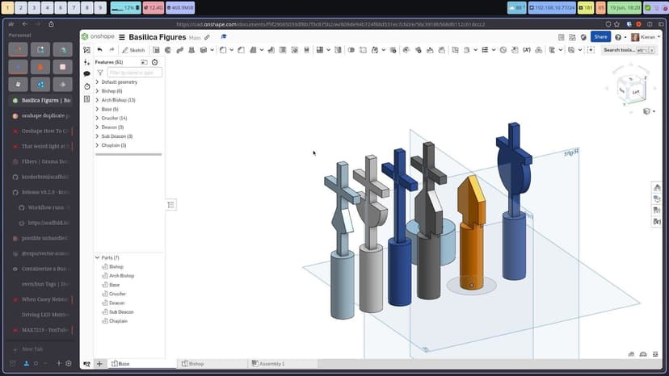Viewport: 669px width, 376px height.
Task: Click the Sketch tool button
Action: click(x=133, y=50)
